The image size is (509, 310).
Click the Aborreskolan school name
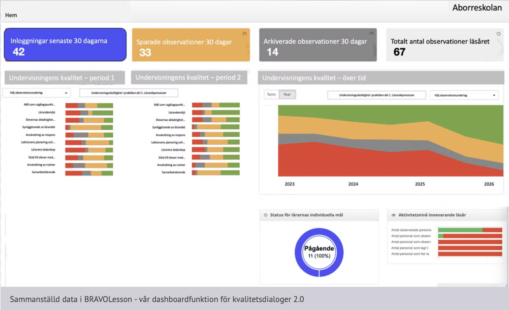coord(477,8)
